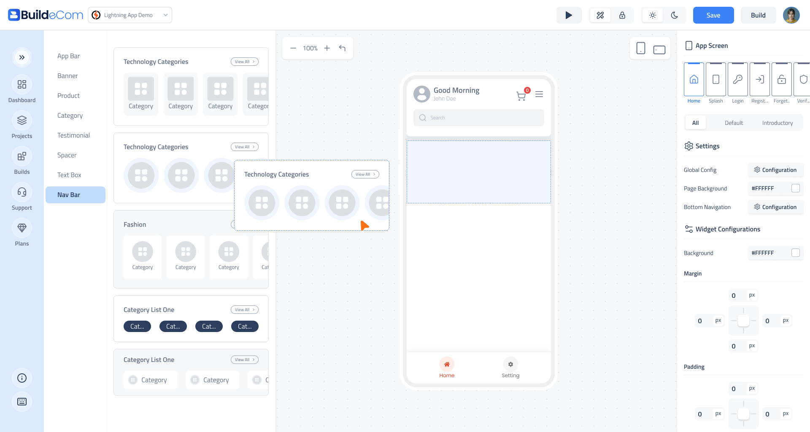Screen dimensions: 810x432
Task: Open the shopping cart icon in the preview
Action: (521, 96)
